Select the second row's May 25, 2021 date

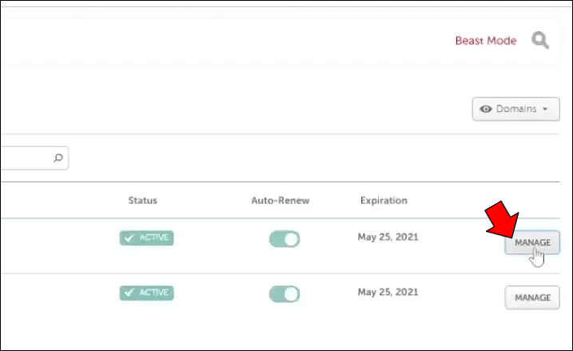pyautogui.click(x=388, y=292)
